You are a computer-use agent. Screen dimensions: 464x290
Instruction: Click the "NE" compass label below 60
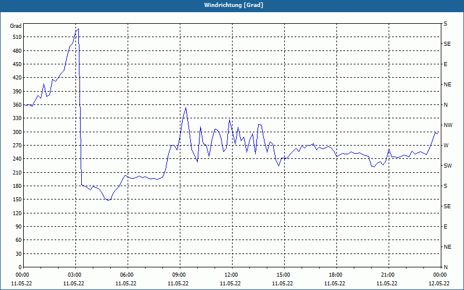click(x=447, y=247)
